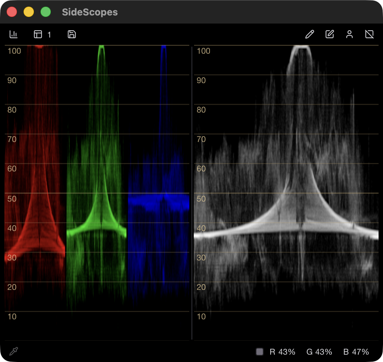Click the luma waveform scope

[x=286, y=192]
